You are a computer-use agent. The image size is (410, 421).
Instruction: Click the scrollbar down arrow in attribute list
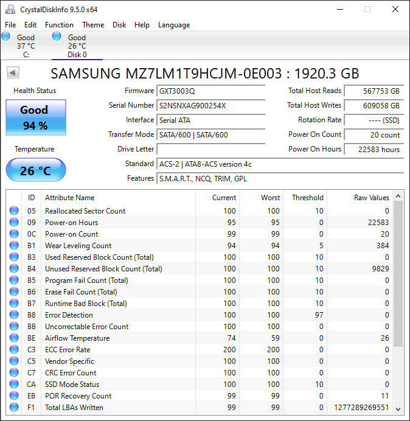tap(398, 409)
